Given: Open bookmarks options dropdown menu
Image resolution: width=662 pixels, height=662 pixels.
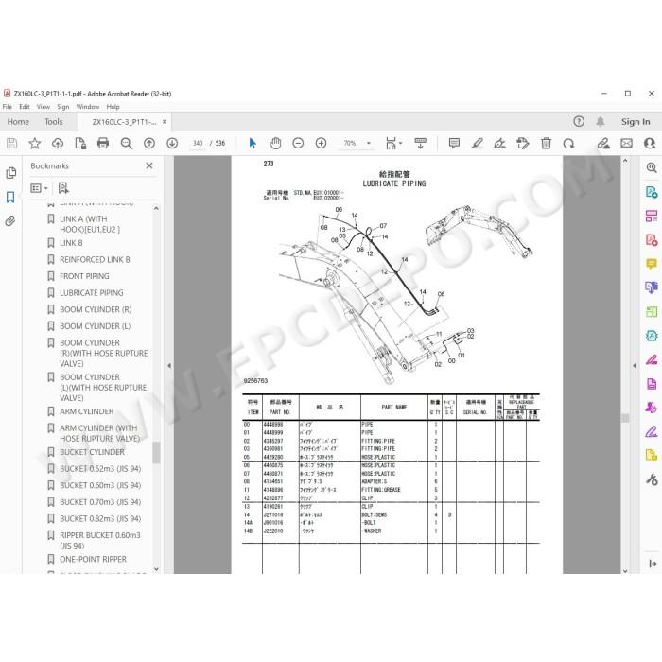Looking at the screenshot, I should coord(40,188).
